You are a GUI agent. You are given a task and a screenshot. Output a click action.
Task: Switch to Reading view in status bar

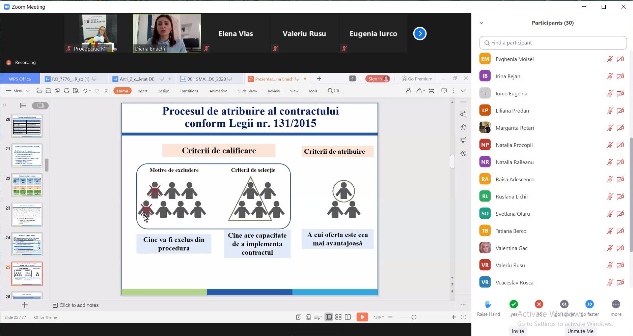[x=348, y=317]
